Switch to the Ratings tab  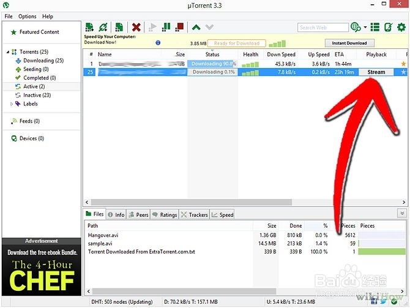(x=165, y=214)
